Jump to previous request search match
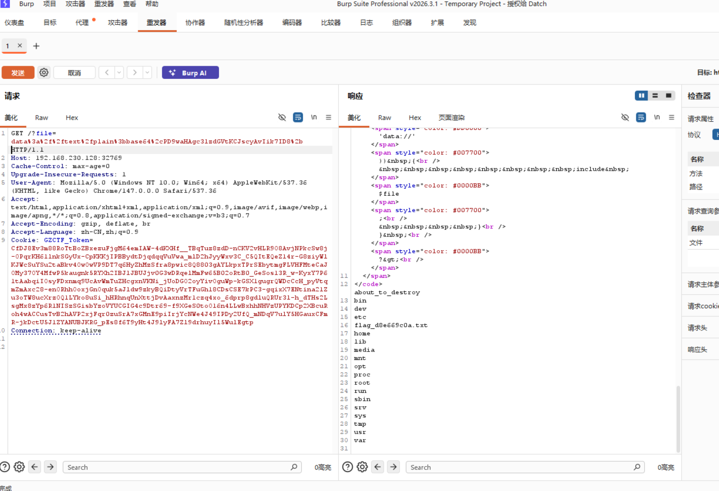 (x=34, y=467)
